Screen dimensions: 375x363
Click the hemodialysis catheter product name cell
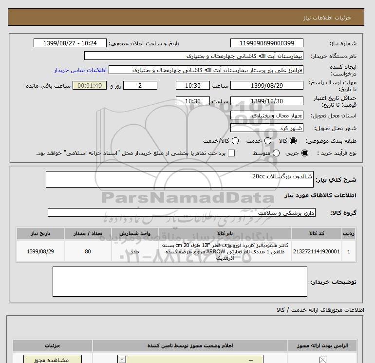(x=225, y=251)
